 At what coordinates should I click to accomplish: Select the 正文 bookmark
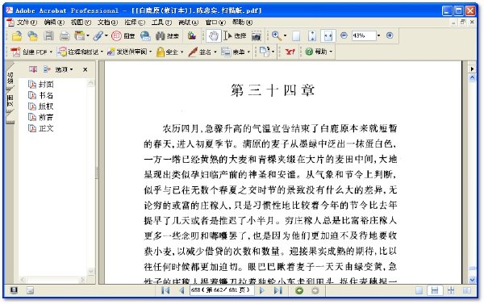(46, 128)
